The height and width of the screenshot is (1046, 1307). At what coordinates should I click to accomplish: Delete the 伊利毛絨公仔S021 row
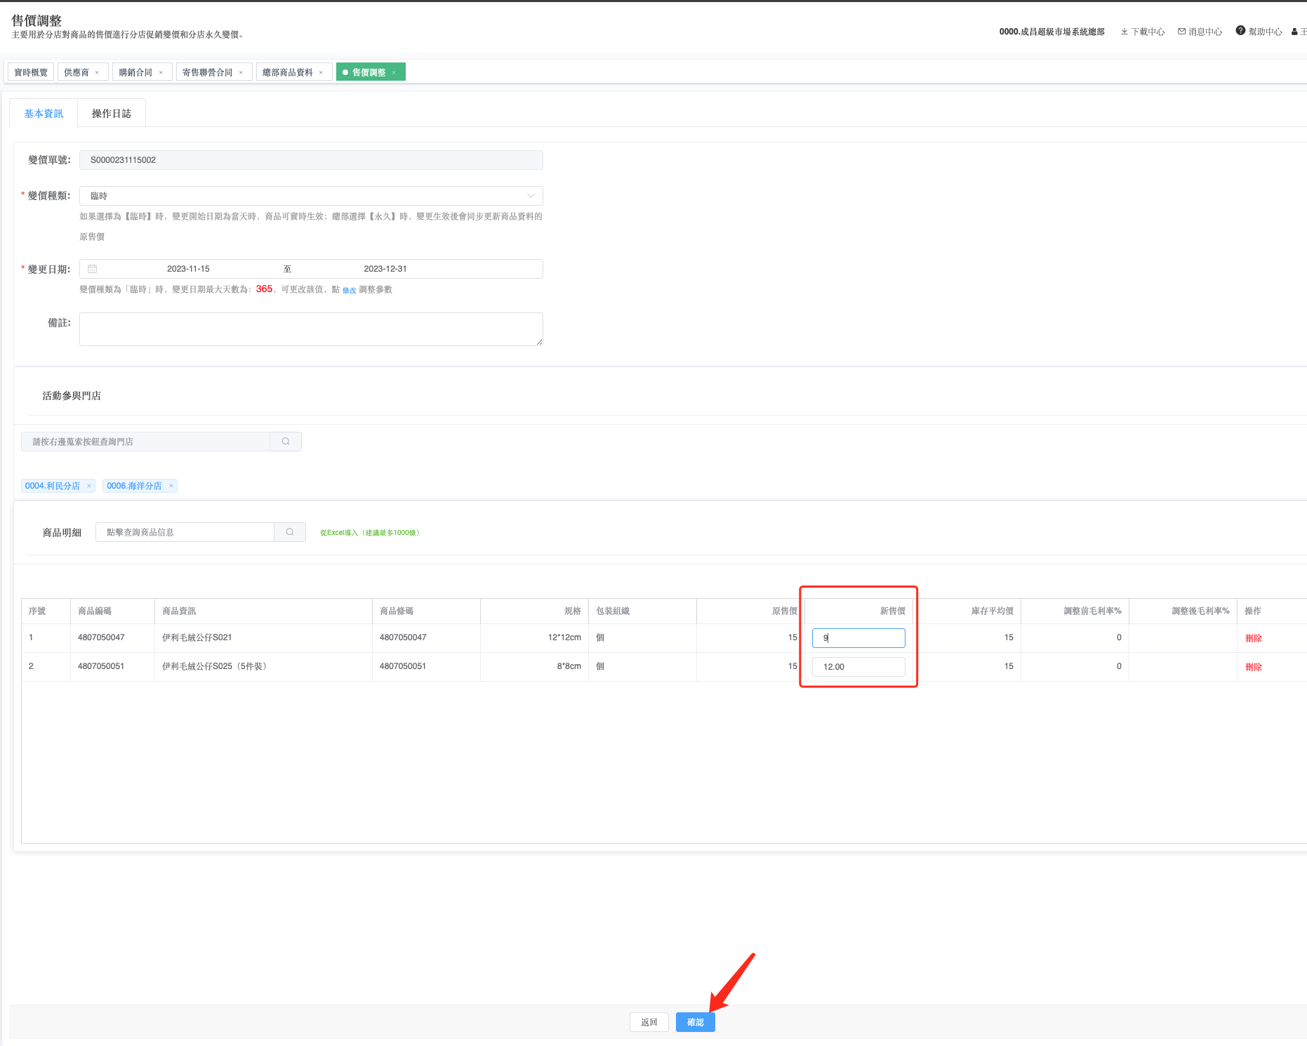click(1253, 638)
